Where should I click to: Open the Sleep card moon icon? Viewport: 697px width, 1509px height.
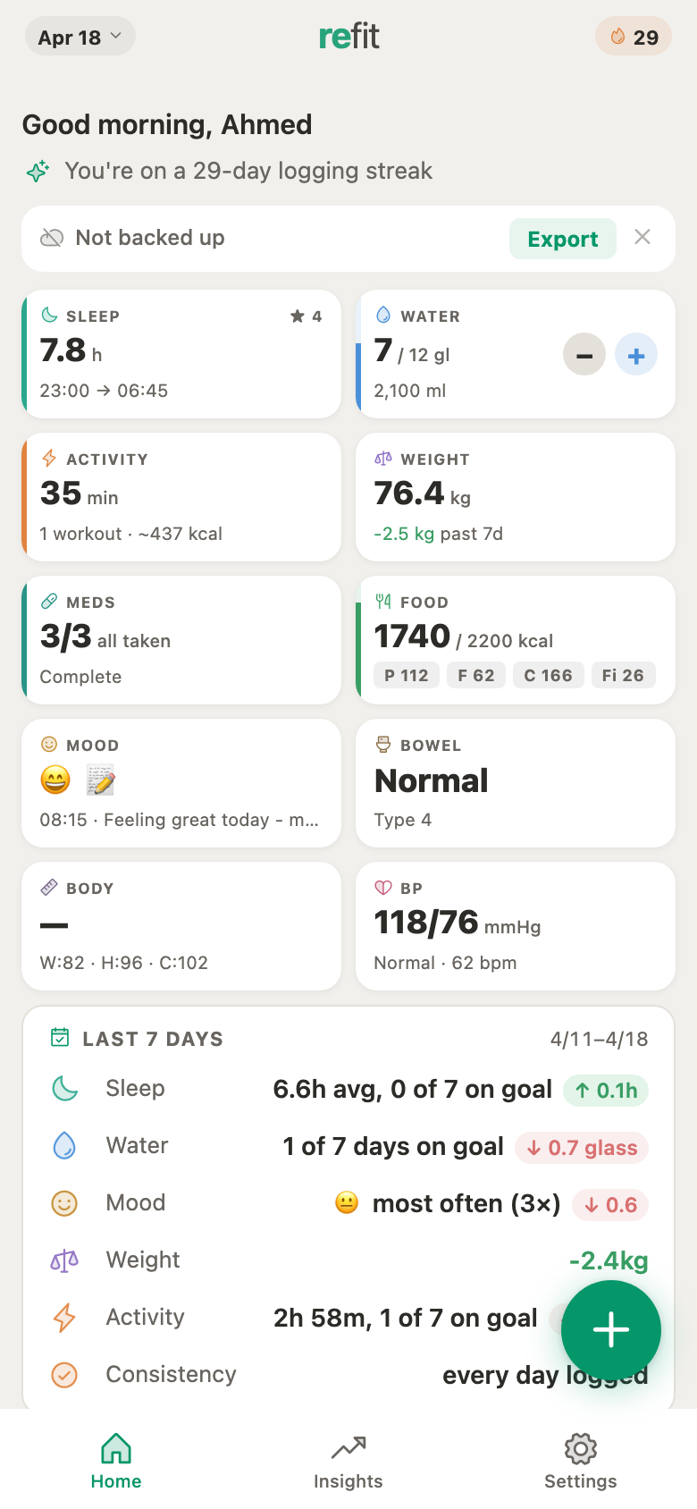pyautogui.click(x=50, y=316)
